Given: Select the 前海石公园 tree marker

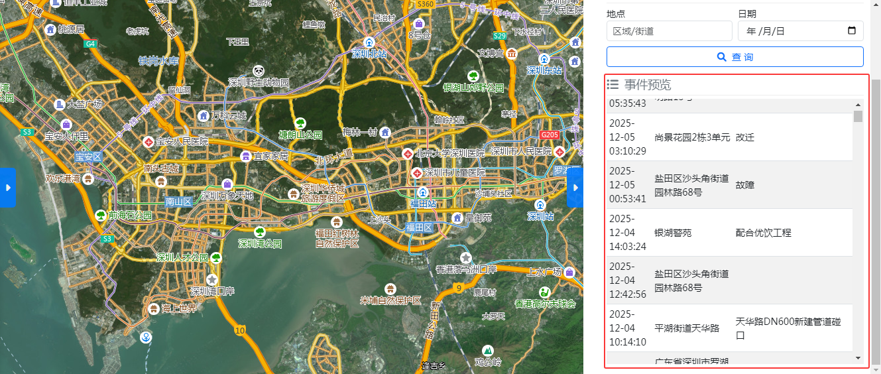Looking at the screenshot, I should point(101,215).
